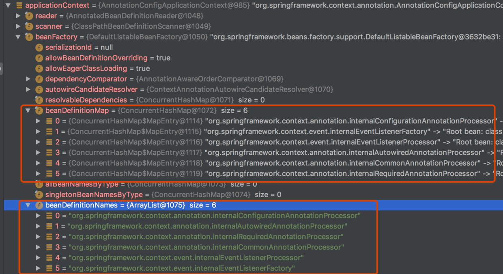Click the field icon beside allowEagerClassLoading
This screenshot has width=503, height=274.
pos(39,69)
